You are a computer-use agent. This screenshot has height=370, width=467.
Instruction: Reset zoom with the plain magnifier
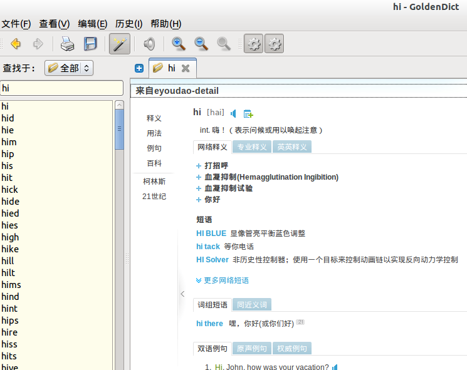coord(224,44)
